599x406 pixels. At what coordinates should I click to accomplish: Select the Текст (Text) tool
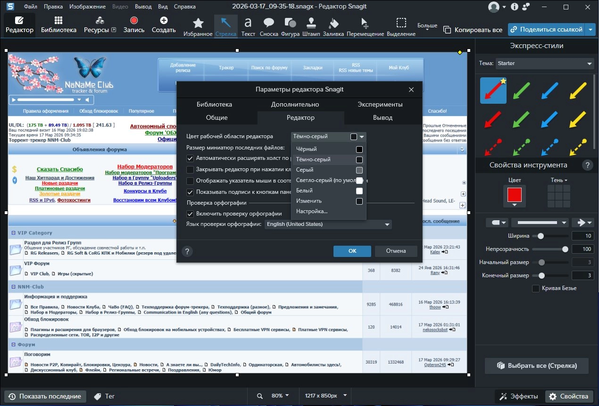click(x=248, y=26)
